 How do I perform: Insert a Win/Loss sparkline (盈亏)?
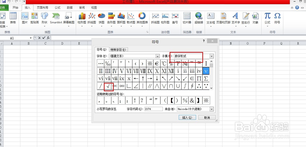[175, 18]
